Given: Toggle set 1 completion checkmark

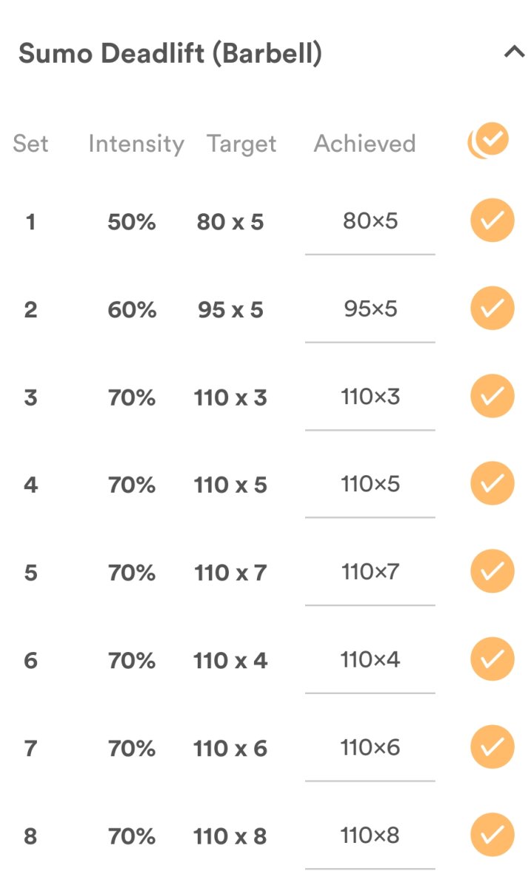Looking at the screenshot, I should [x=492, y=221].
